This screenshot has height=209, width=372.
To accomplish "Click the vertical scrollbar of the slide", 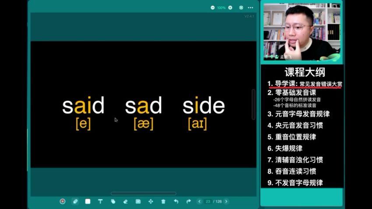I will pos(253,104).
